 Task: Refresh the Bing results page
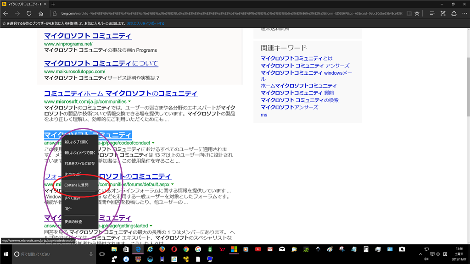29,13
